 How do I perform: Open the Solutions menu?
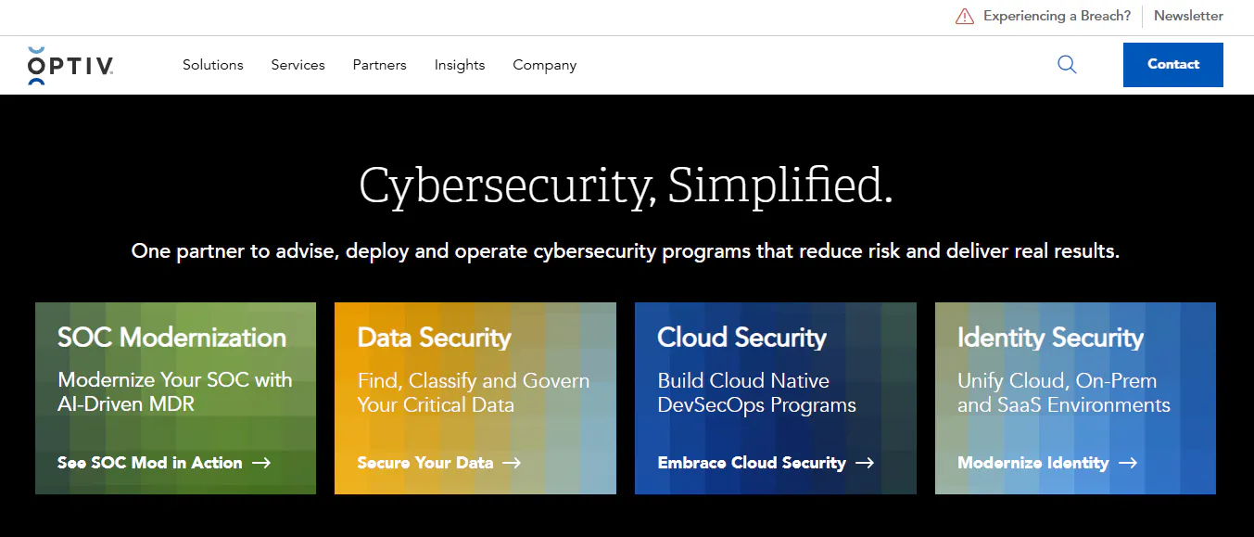(x=213, y=65)
